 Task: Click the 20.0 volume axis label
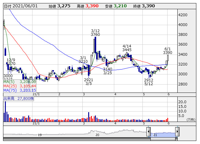182,102
